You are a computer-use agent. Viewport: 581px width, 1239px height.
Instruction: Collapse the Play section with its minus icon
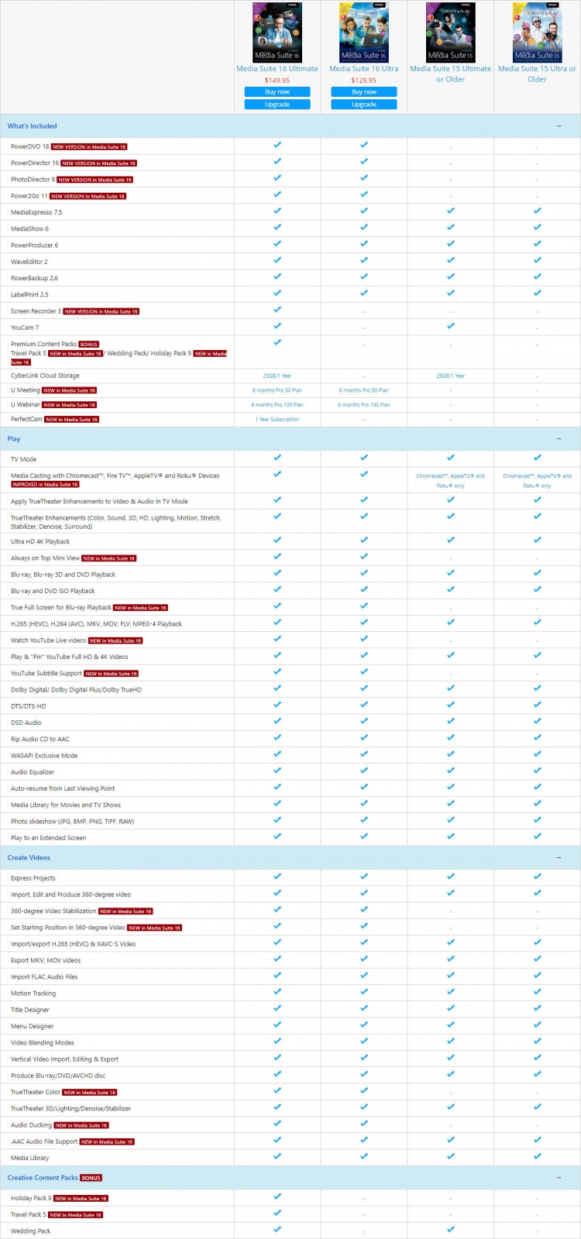559,439
